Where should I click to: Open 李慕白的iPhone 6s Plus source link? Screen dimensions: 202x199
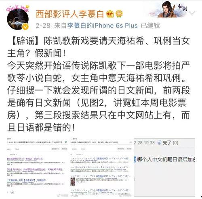103,25
